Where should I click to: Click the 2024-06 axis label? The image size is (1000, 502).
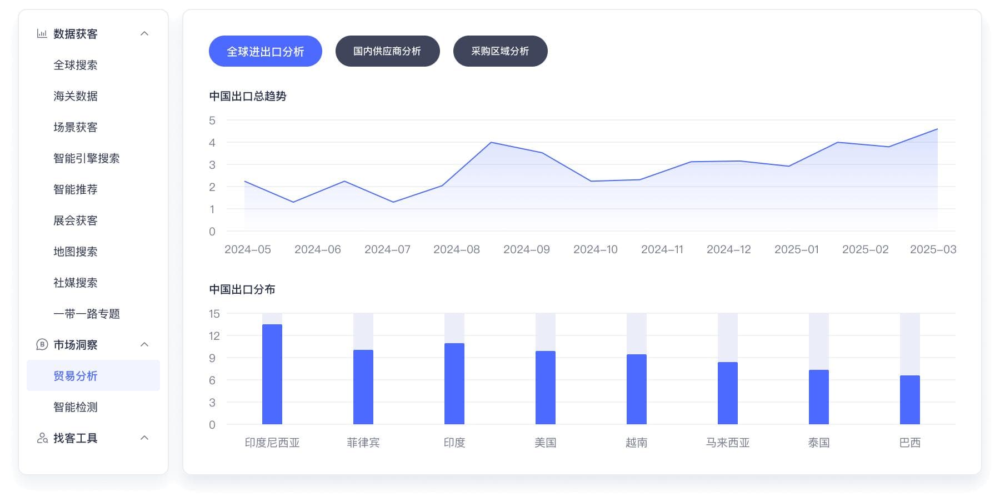pyautogui.click(x=318, y=249)
